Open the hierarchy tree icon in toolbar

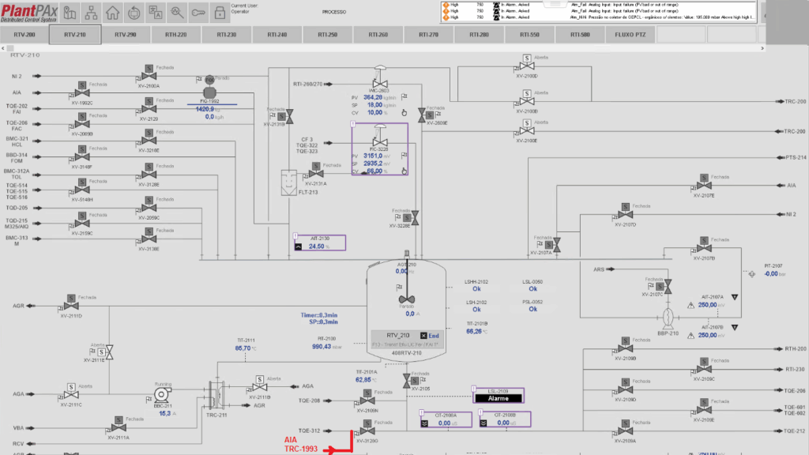pos(92,13)
